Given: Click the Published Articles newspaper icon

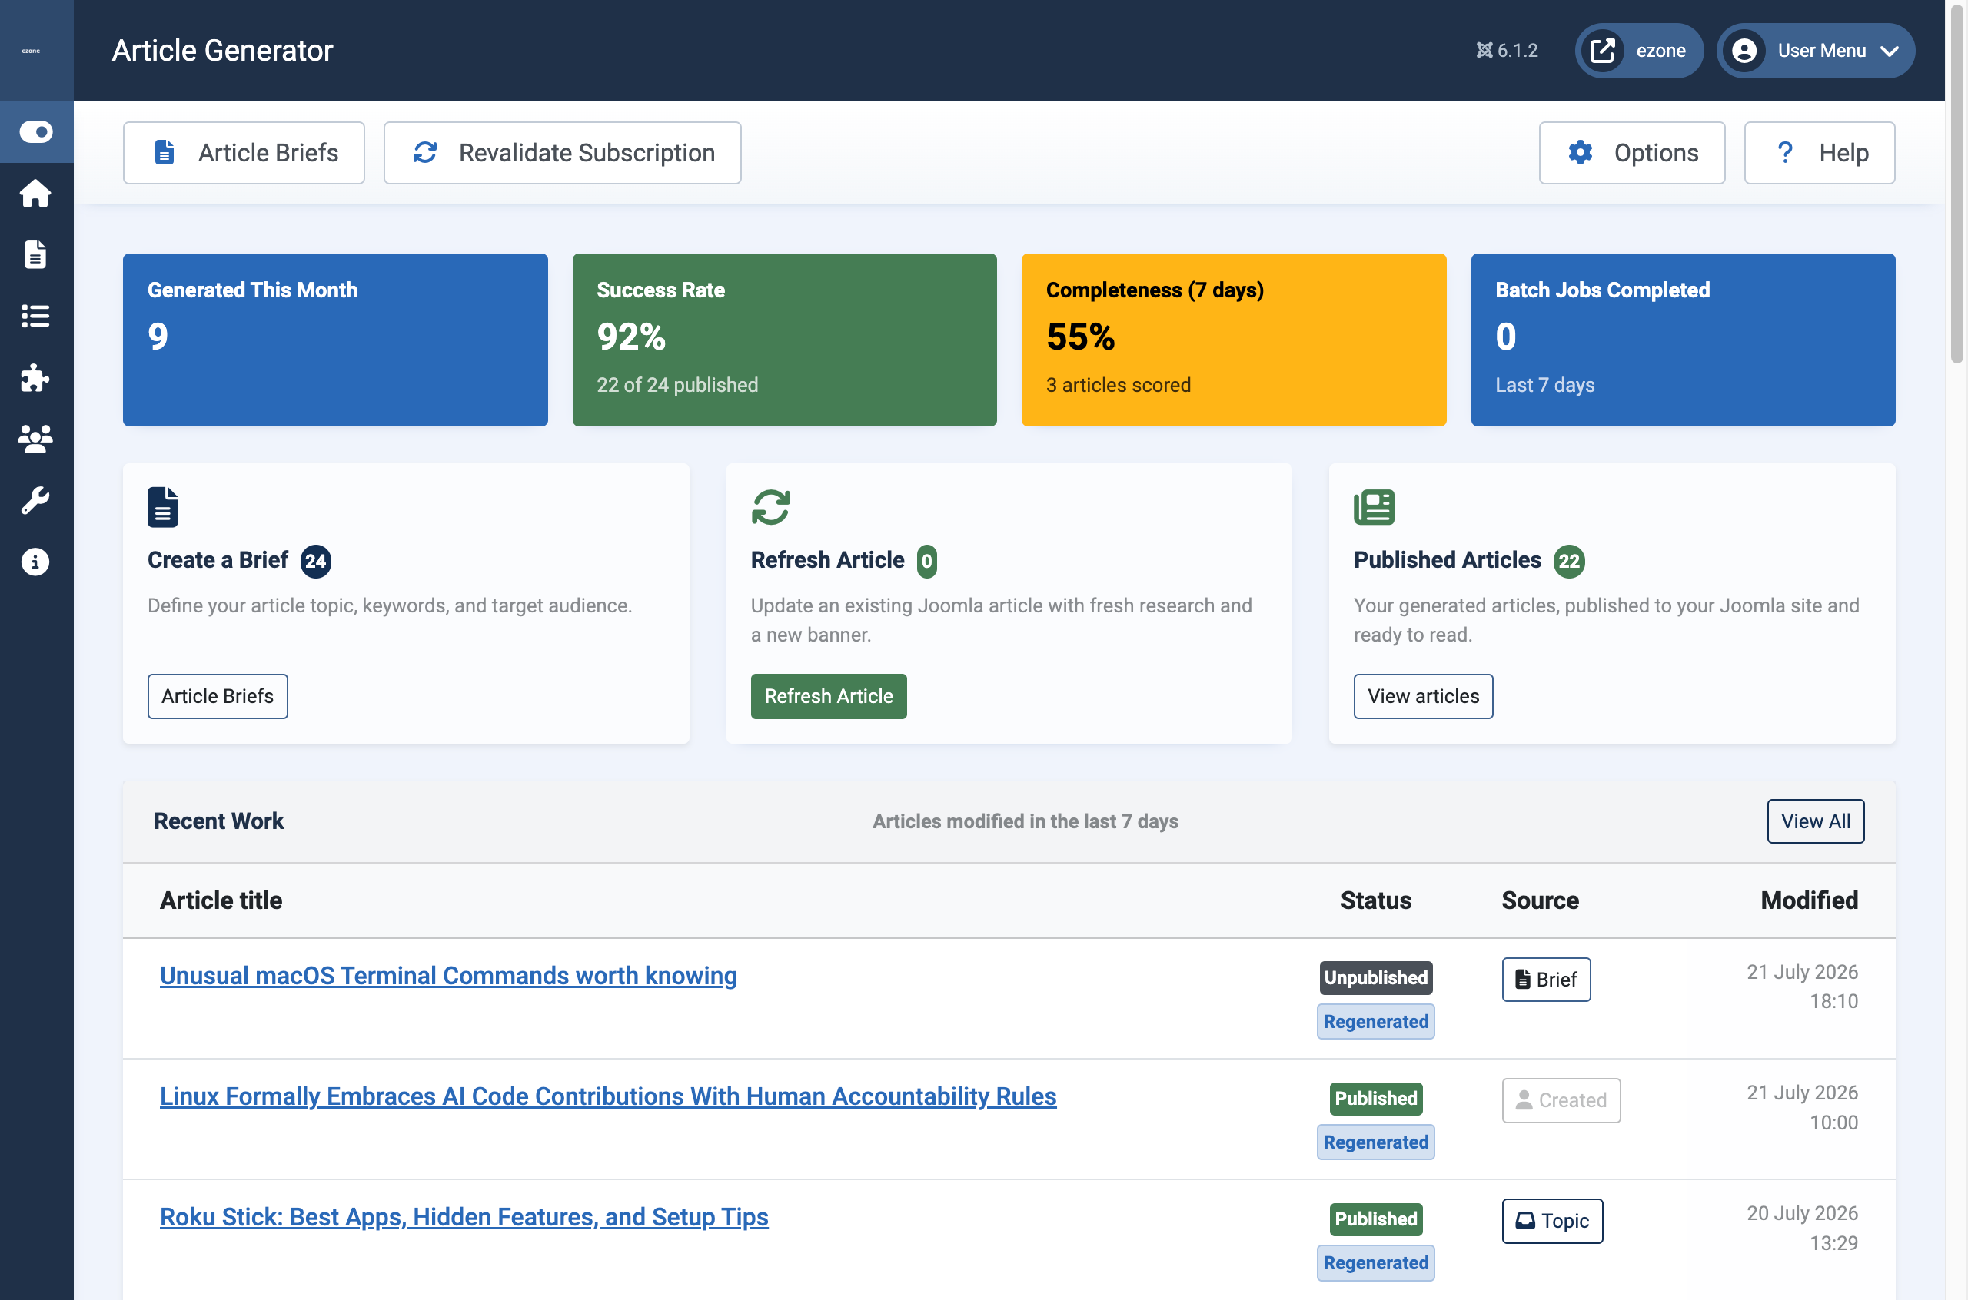Looking at the screenshot, I should point(1373,506).
